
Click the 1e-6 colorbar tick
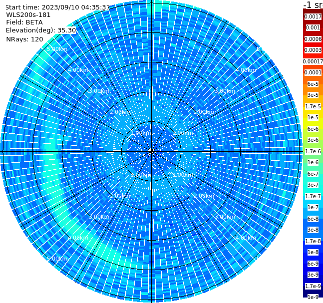[x=313, y=162]
